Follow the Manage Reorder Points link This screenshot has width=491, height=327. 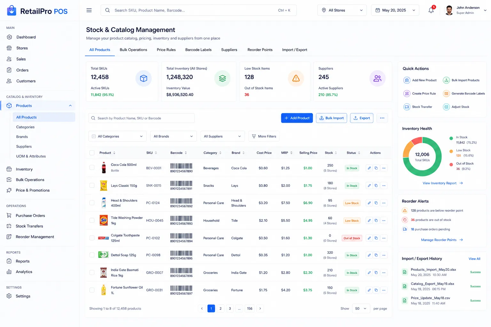(442, 240)
